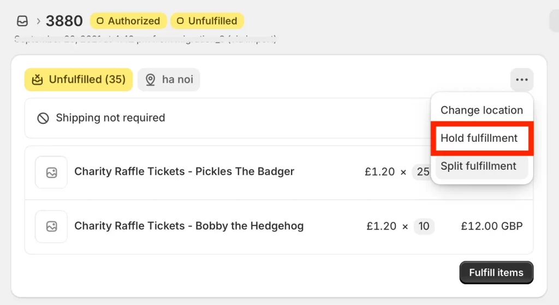Open the three-dots more actions menu
The image size is (559, 305).
click(521, 80)
